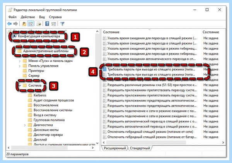Click tree pane horizontal scroll left arrow
Viewport: 232px width, 163px height.
tap(9, 148)
